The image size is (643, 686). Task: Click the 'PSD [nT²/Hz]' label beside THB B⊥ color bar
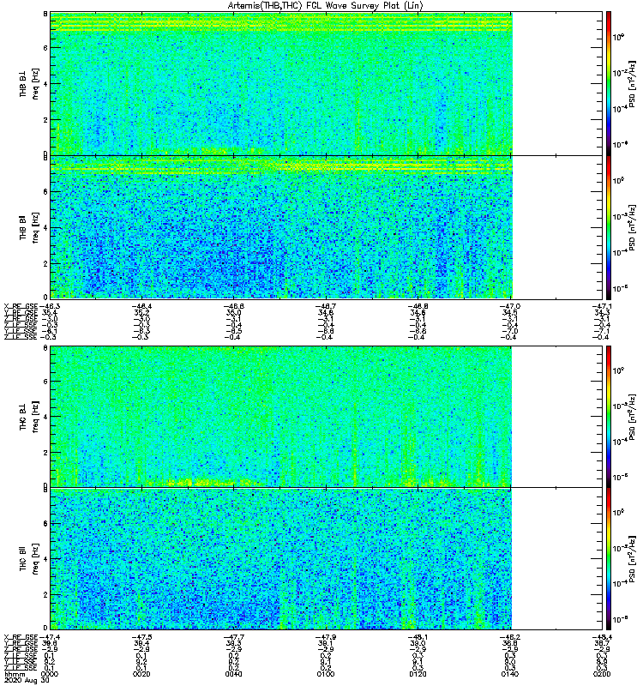[x=632, y=84]
